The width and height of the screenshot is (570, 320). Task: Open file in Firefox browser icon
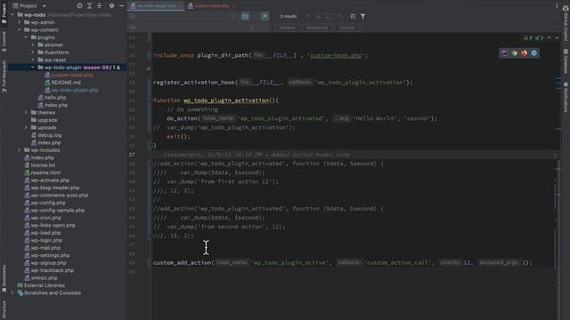[x=525, y=53]
